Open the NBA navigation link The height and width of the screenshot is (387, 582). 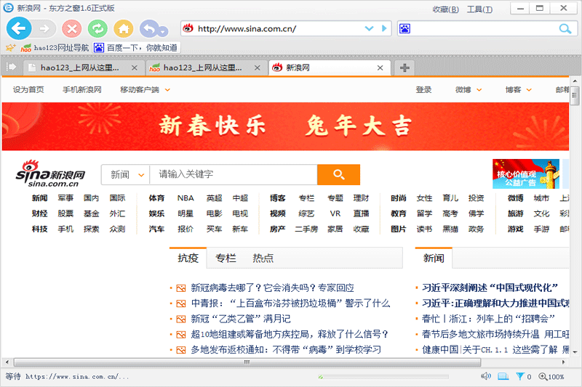tap(186, 198)
